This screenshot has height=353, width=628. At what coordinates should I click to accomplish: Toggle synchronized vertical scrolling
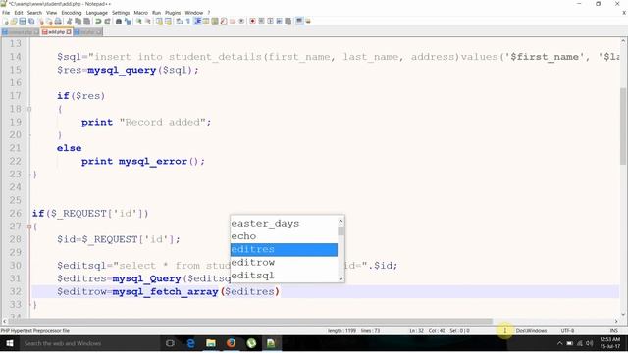coord(159,21)
